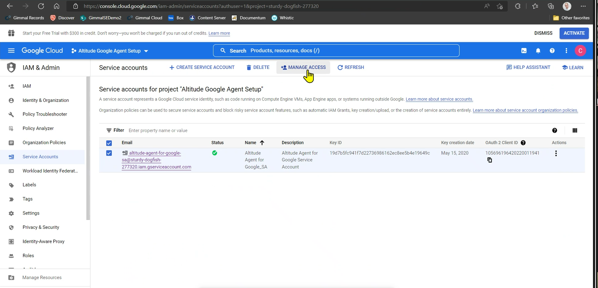598x288 pixels.
Task: Open column display options icon
Action: pyautogui.click(x=575, y=131)
